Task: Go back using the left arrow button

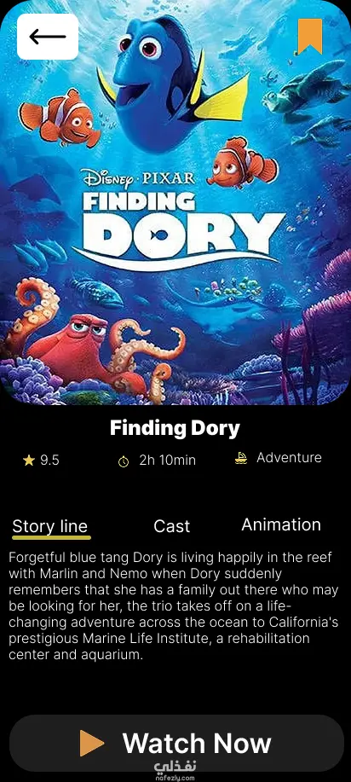Action: point(48,37)
